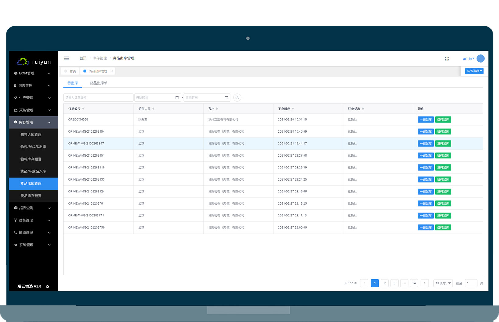
Task: Click 扫码出库 for order OR NEW-MG-2102263824
Action: pos(443,192)
